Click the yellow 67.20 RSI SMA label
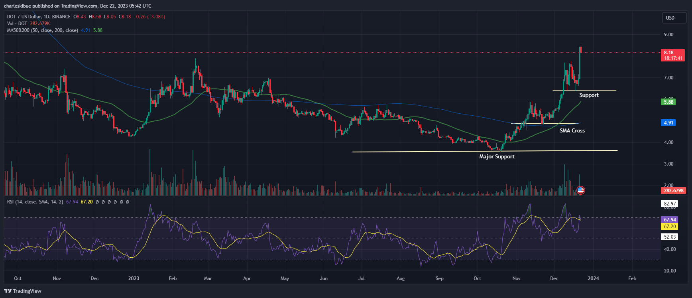The width and height of the screenshot is (692, 298). (670, 227)
